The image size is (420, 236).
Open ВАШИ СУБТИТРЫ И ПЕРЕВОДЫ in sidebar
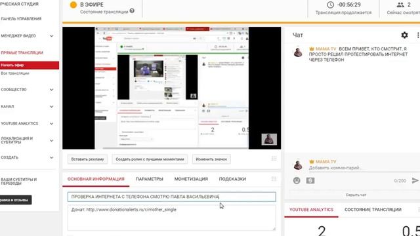18,182
